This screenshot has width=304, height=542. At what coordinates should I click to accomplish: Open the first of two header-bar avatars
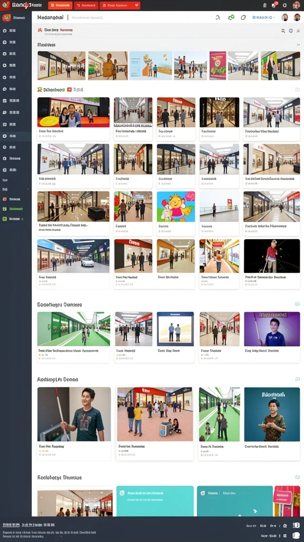tap(284, 17)
